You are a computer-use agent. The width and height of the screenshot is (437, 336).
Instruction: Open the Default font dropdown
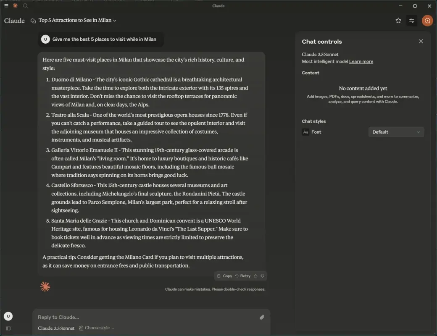pyautogui.click(x=395, y=132)
